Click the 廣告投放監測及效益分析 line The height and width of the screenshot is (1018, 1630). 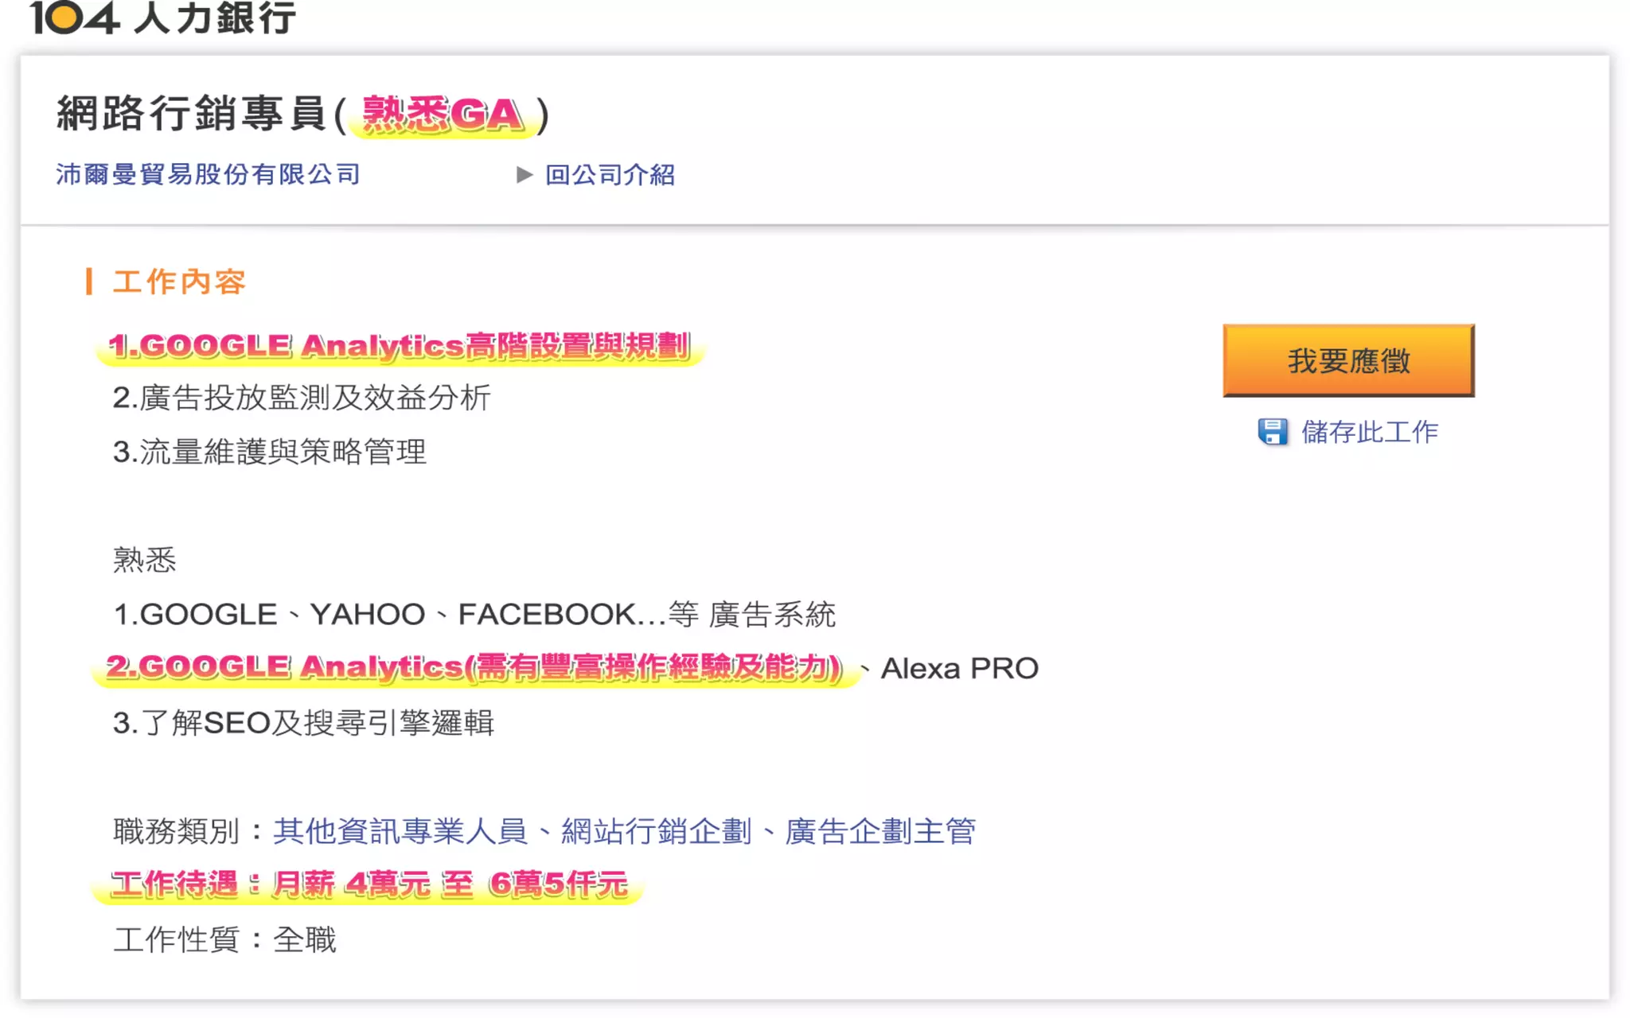point(302,398)
